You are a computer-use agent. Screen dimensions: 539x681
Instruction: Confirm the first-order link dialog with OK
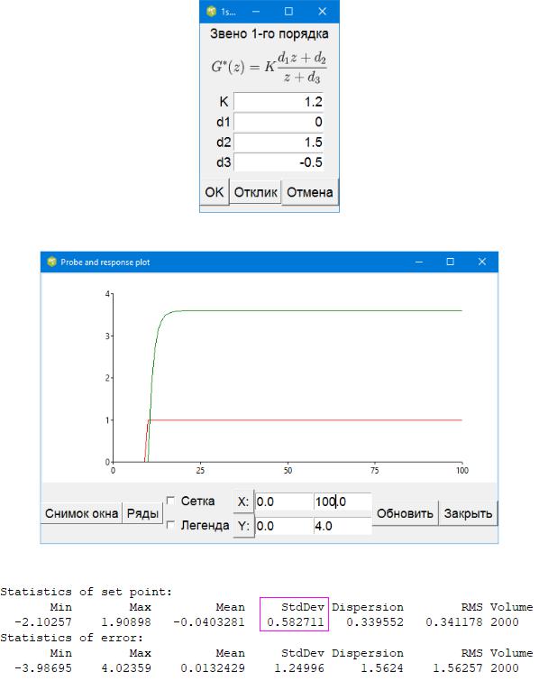215,192
